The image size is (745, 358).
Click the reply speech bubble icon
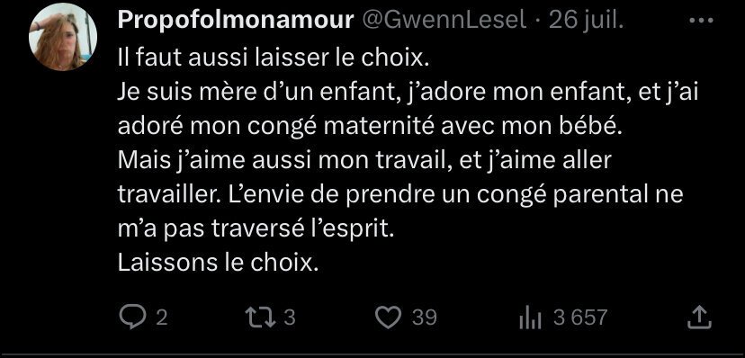(x=132, y=317)
